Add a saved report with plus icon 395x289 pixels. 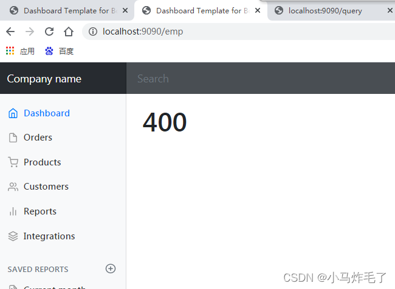111,268
